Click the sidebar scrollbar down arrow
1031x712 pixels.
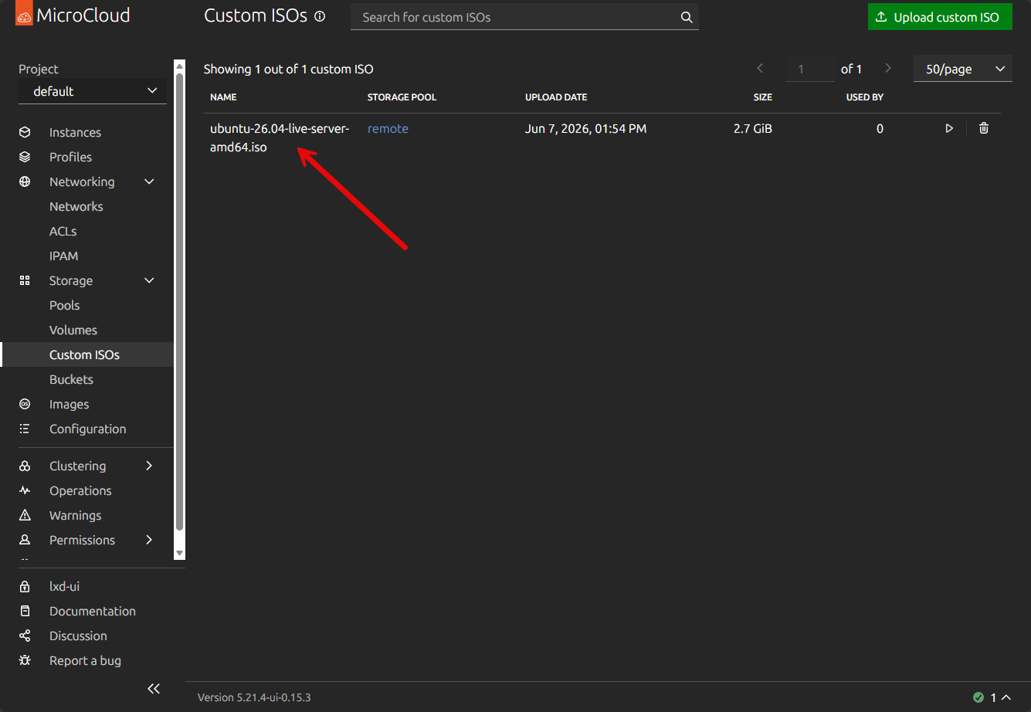[179, 554]
